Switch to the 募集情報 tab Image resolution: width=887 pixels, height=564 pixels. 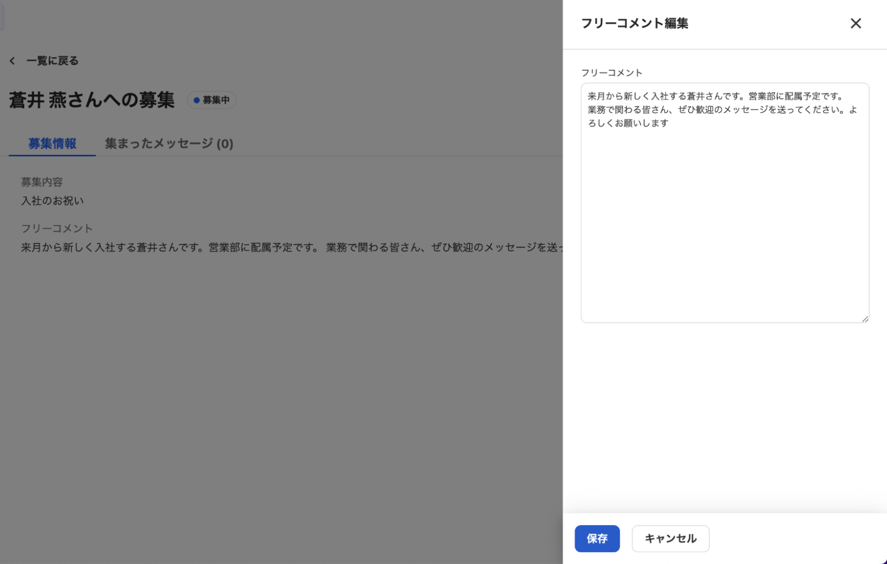tap(52, 143)
